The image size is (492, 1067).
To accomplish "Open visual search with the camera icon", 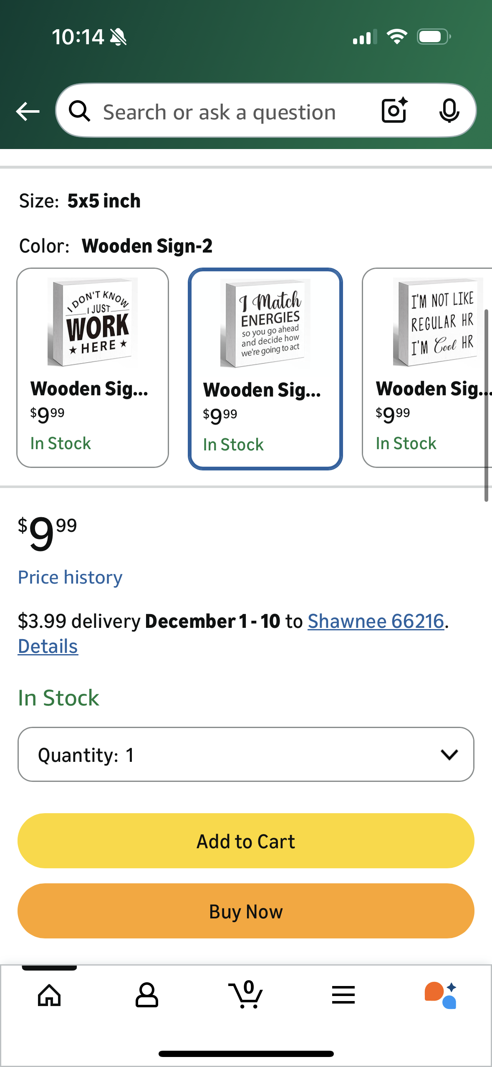I will [x=394, y=111].
